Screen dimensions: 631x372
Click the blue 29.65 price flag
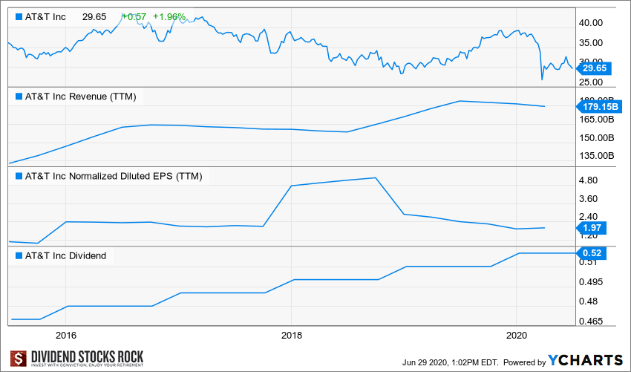point(592,68)
